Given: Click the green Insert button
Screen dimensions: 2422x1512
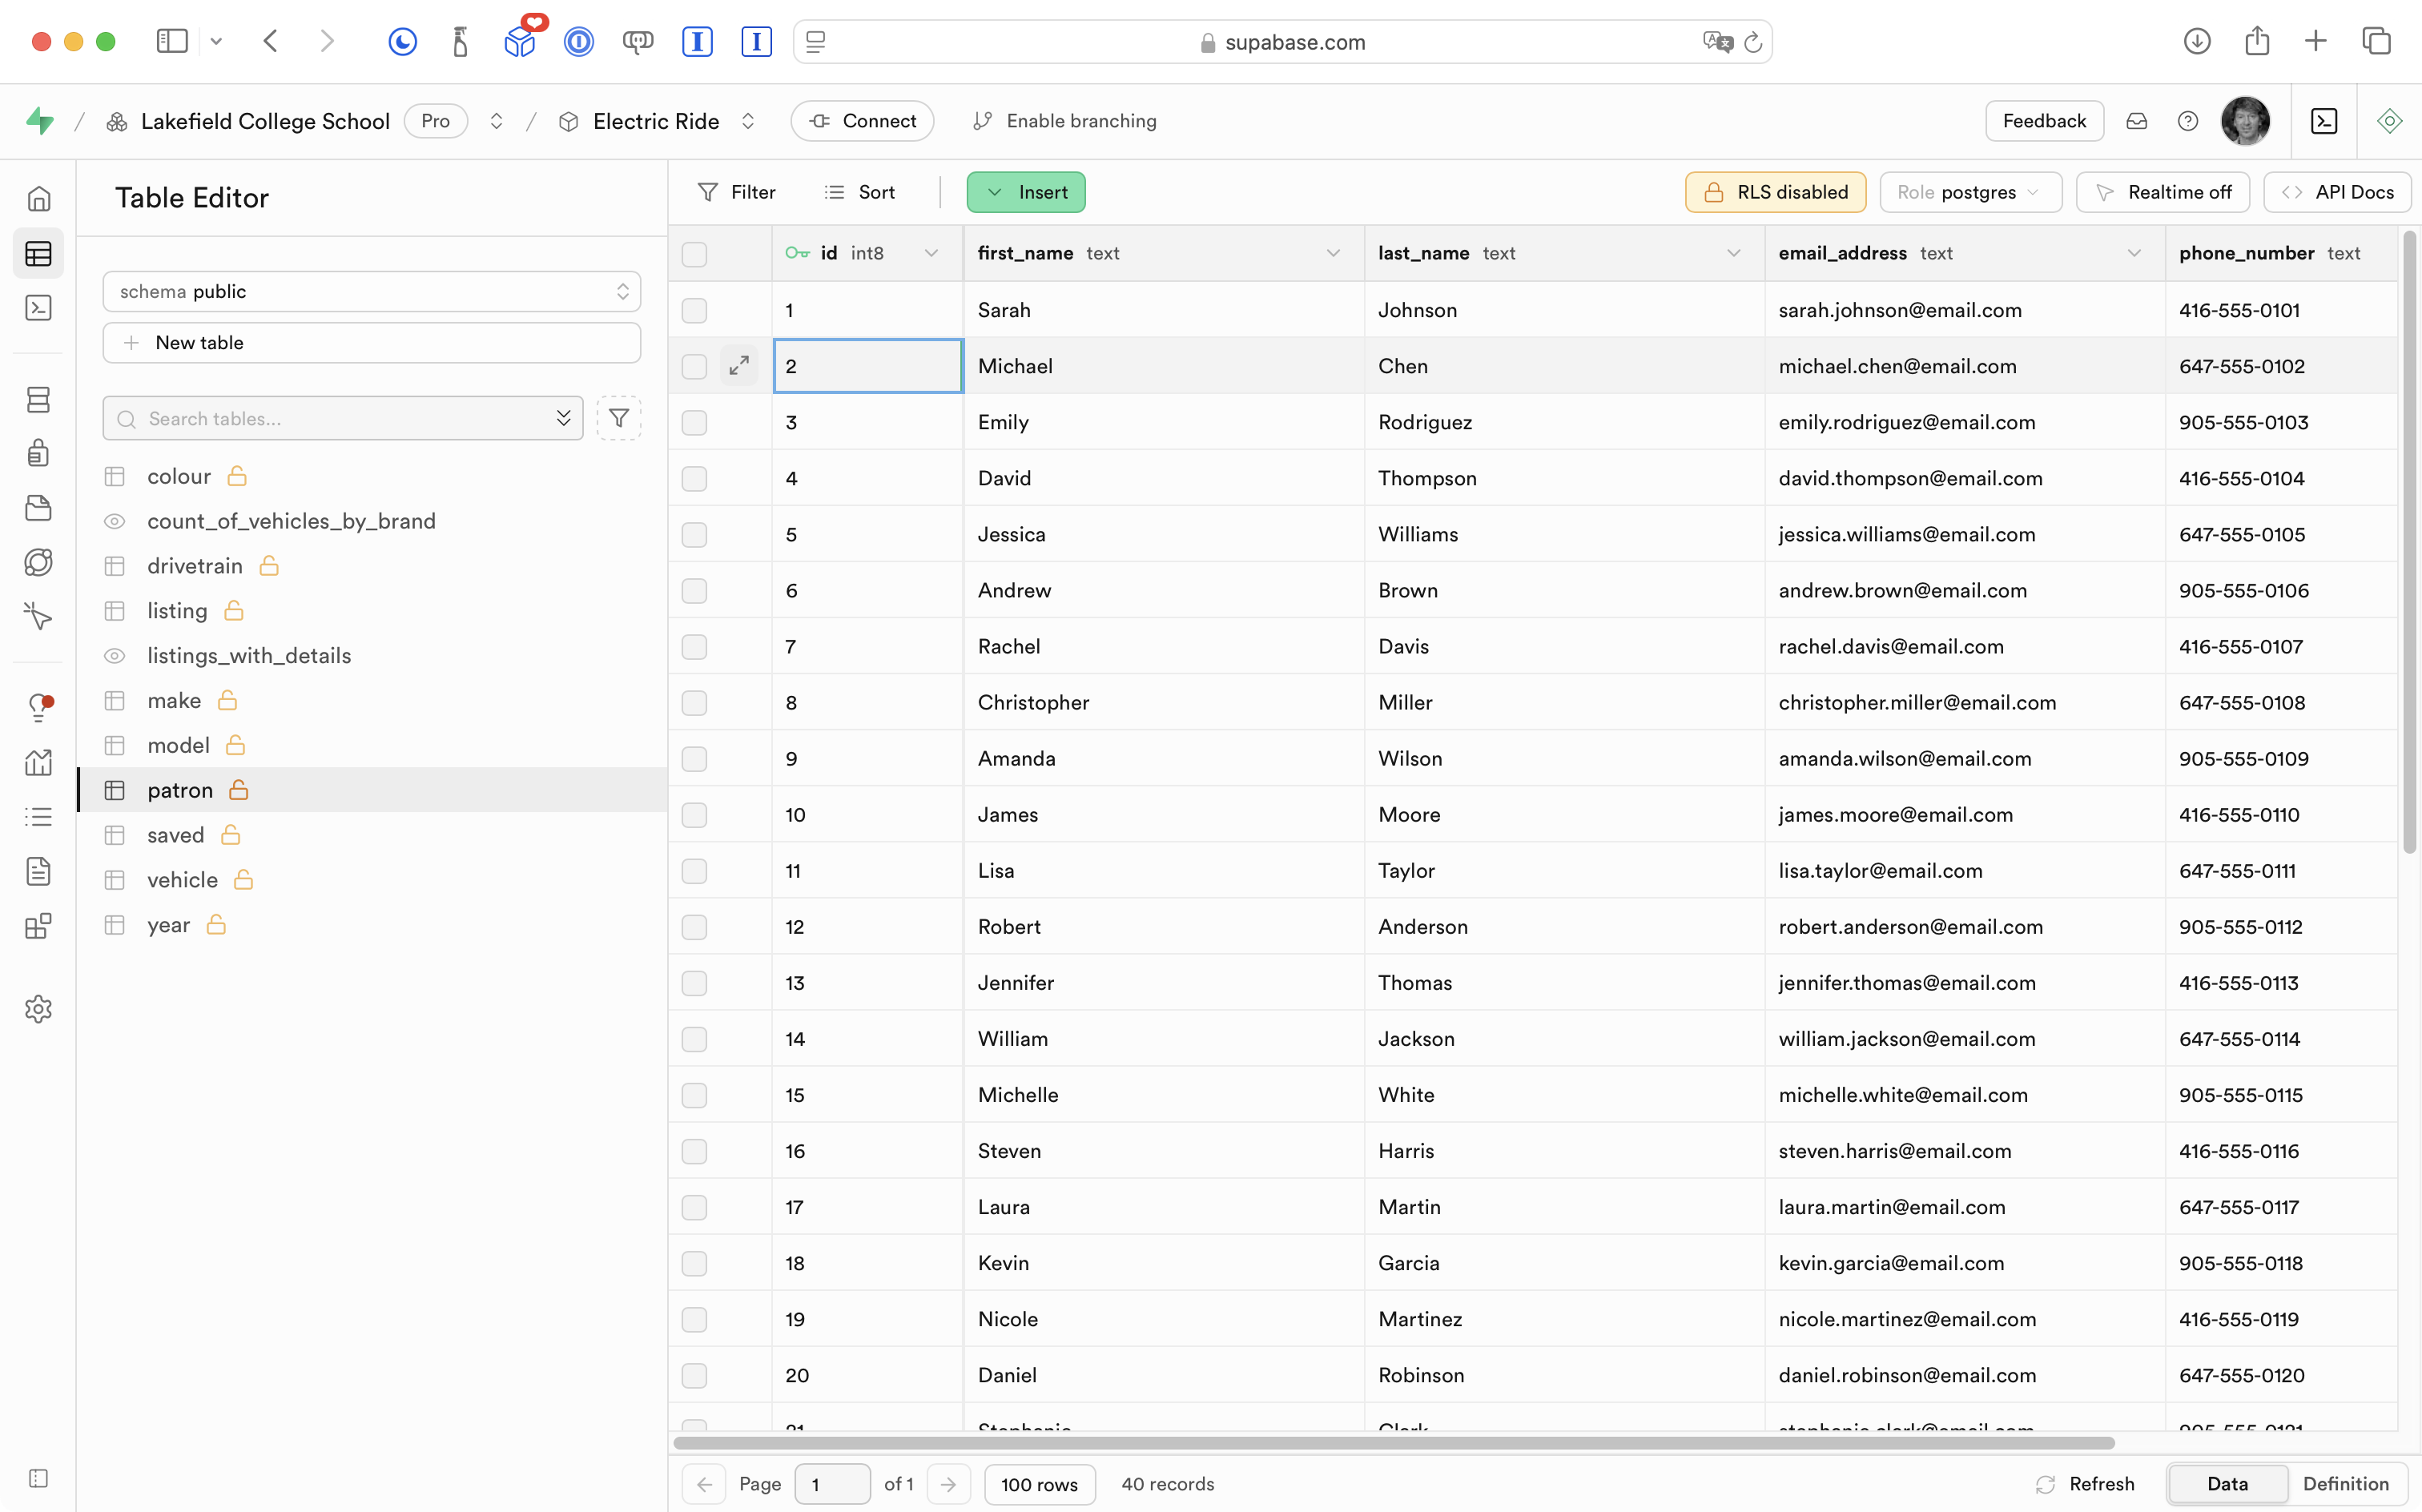Looking at the screenshot, I should (x=1026, y=192).
